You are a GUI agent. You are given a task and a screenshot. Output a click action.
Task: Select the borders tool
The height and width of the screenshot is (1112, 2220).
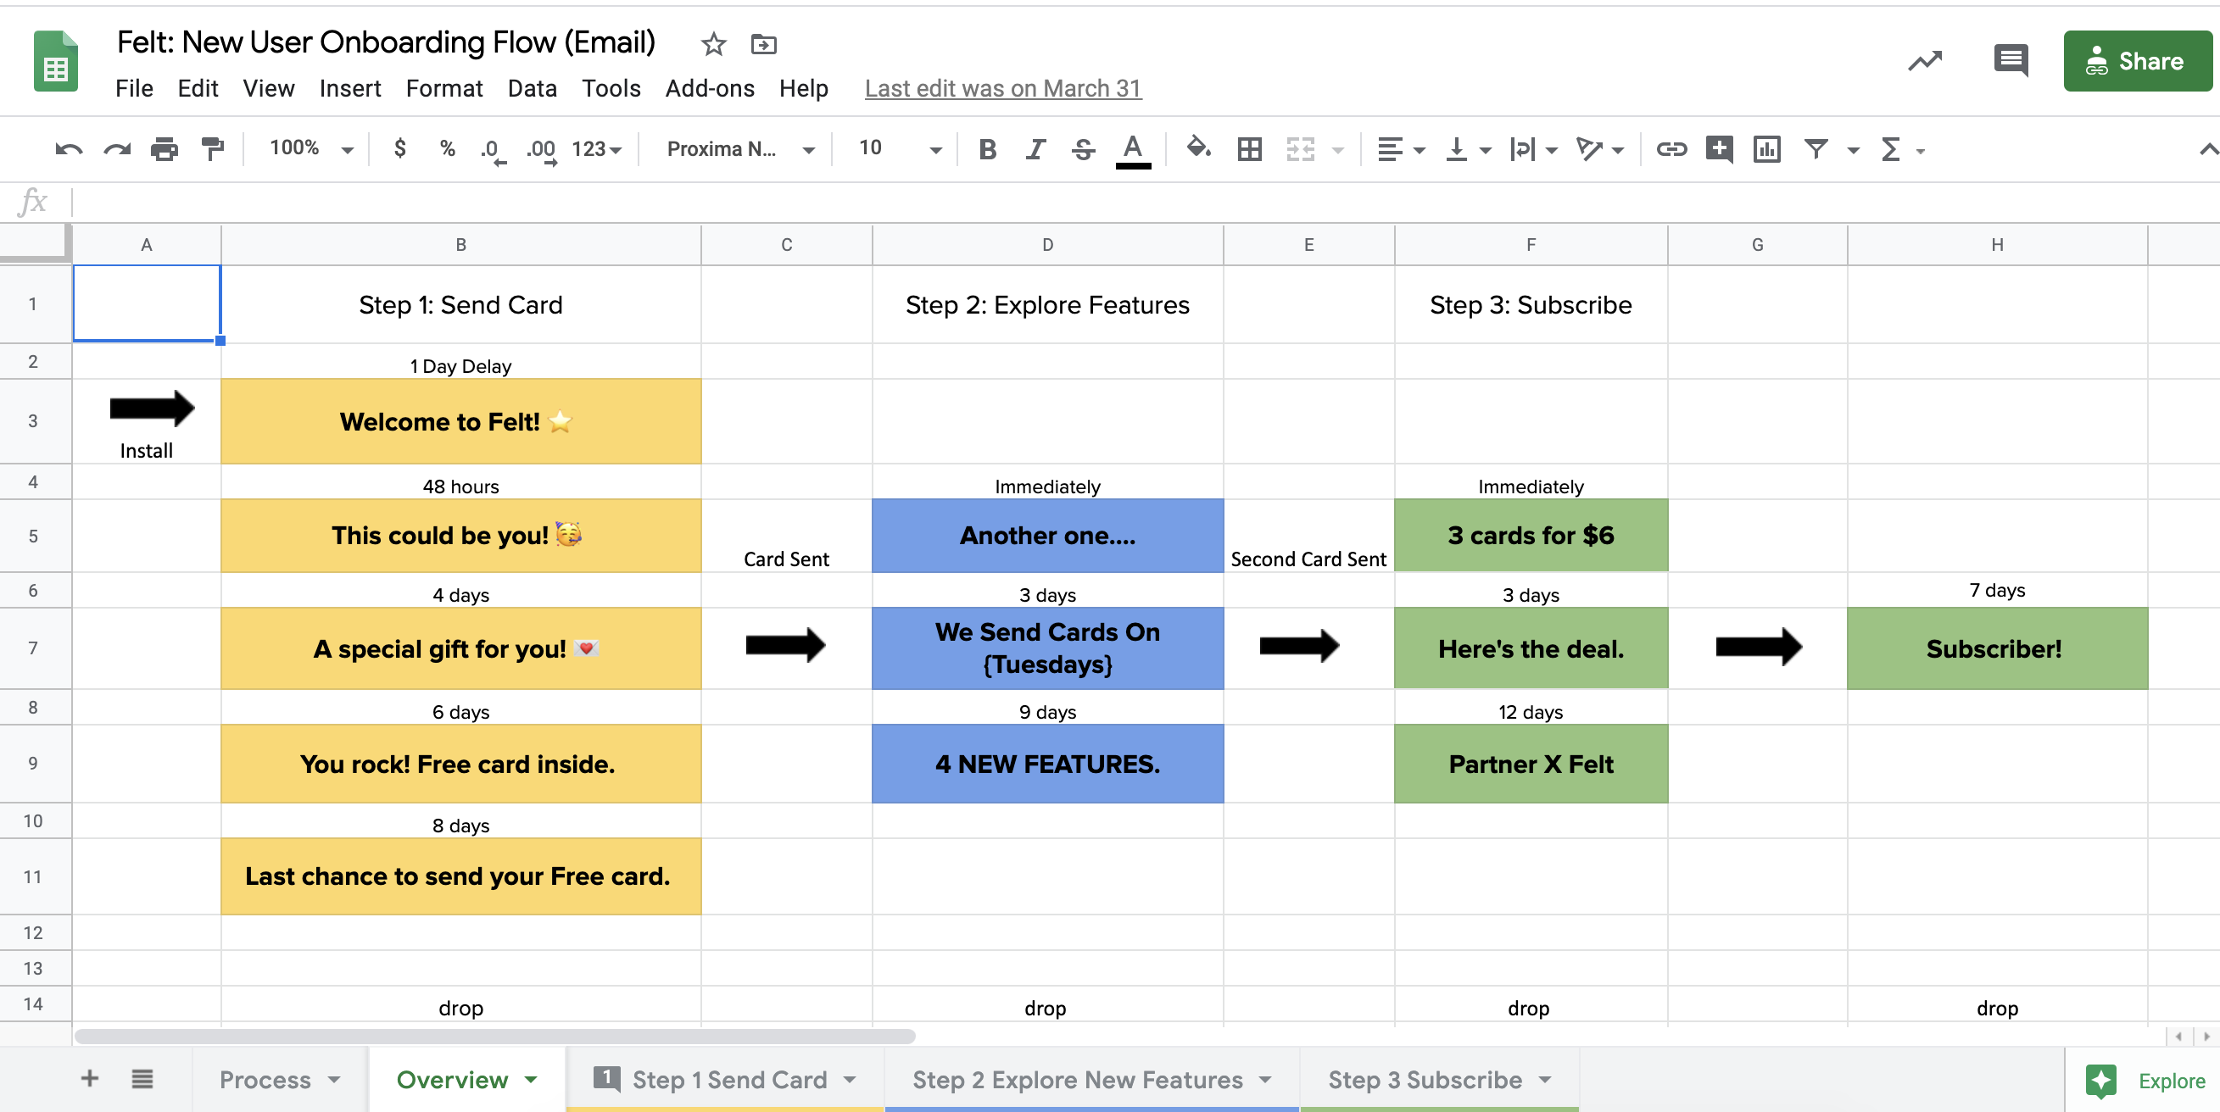click(x=1249, y=148)
